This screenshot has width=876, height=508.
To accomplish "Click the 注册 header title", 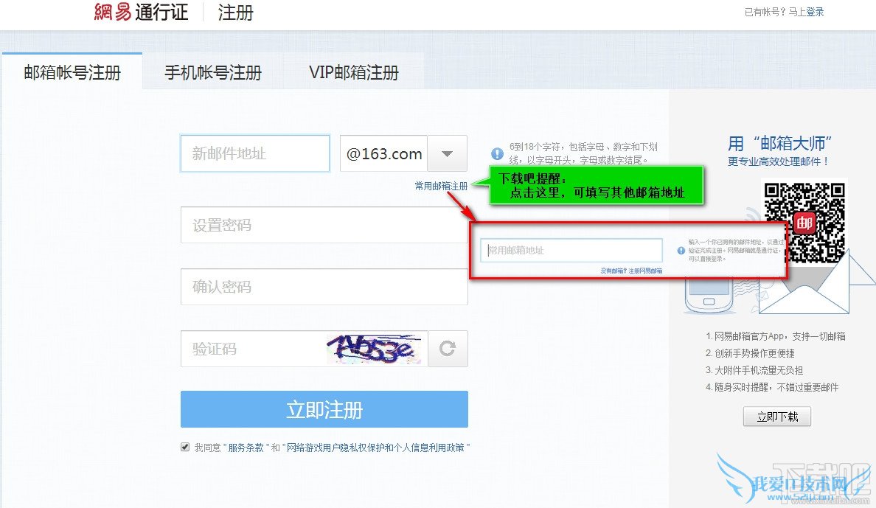I will point(235,13).
